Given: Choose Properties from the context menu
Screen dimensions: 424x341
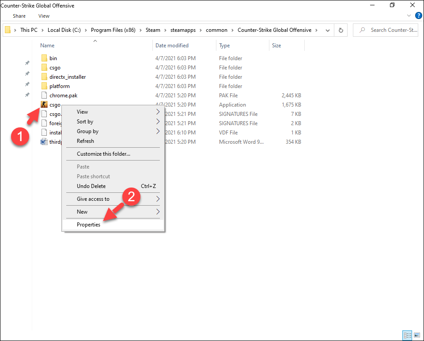Looking at the screenshot, I should 88,225.
